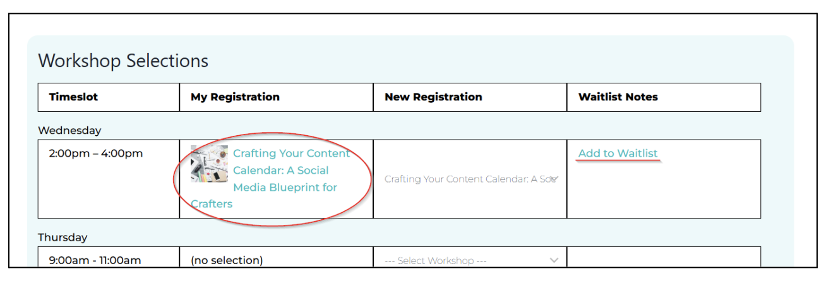Click the chevron arrow on Wednesday's workshop dropdown
The width and height of the screenshot is (831, 283).
coord(554,179)
